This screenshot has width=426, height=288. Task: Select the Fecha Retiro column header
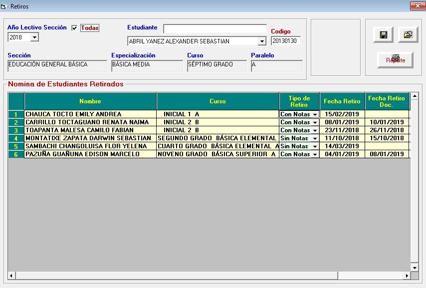tap(342, 101)
